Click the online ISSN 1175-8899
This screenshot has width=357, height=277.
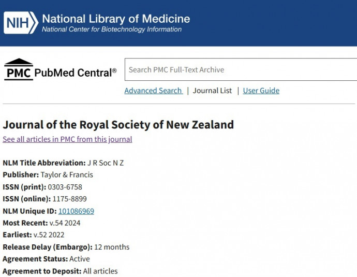coord(69,199)
